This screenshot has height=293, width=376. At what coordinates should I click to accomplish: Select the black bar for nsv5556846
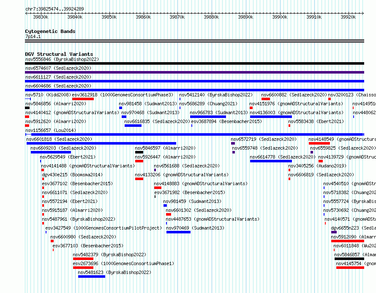click(194, 63)
